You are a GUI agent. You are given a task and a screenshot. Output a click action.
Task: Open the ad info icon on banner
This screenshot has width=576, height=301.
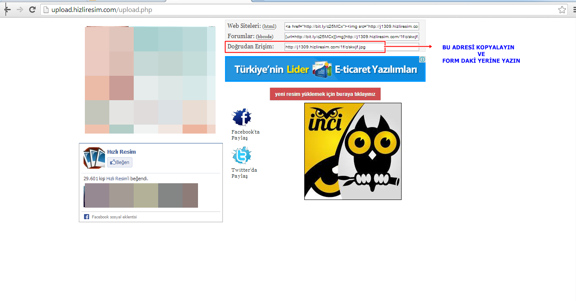(x=422, y=59)
